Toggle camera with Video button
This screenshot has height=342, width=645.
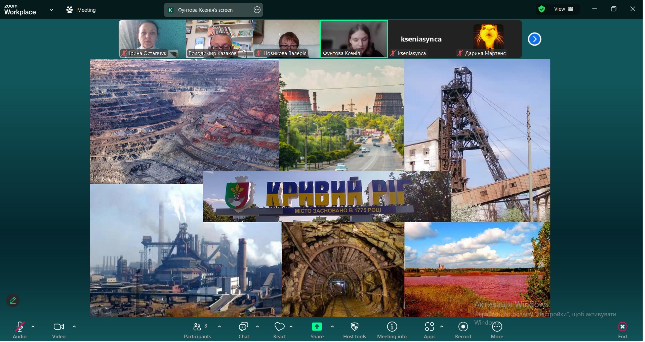[59, 330]
